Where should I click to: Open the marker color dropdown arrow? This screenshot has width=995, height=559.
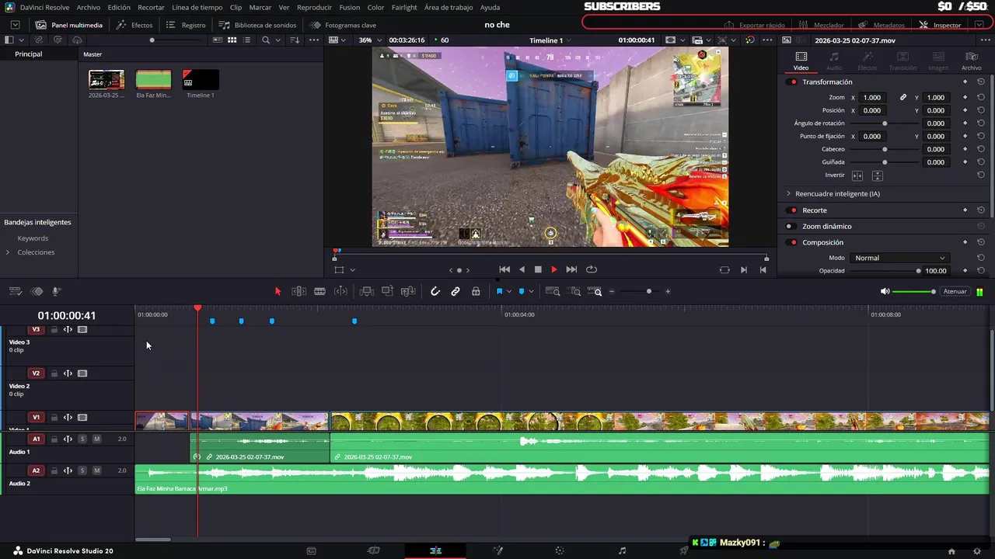pyautogui.click(x=532, y=291)
